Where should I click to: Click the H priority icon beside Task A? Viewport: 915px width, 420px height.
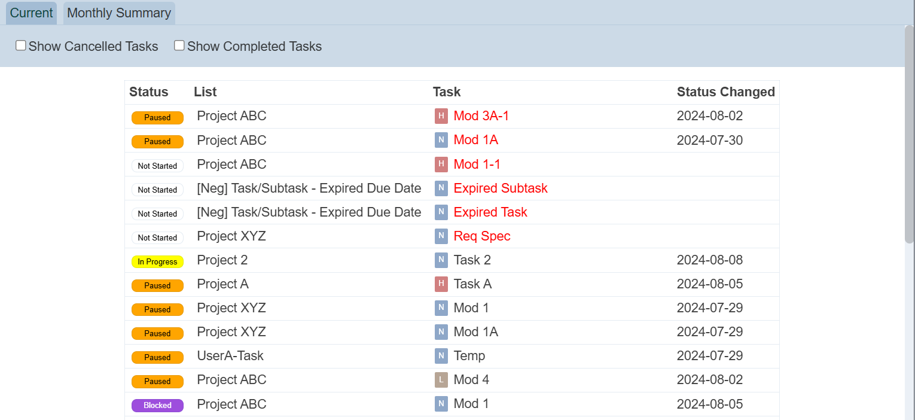[441, 284]
